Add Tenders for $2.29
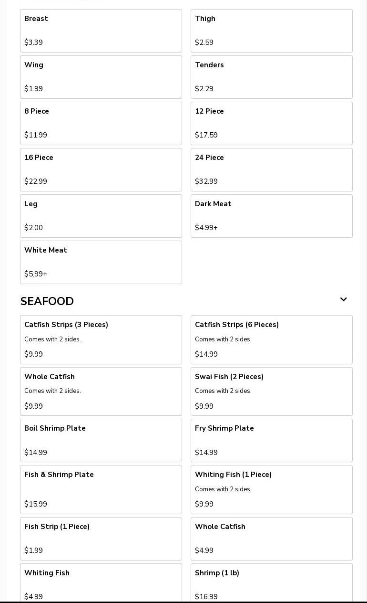 (x=272, y=77)
